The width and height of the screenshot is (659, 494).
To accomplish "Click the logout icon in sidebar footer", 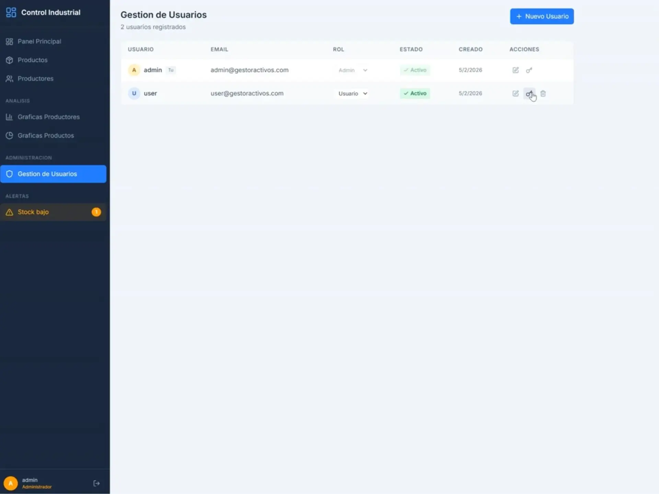I will point(96,483).
